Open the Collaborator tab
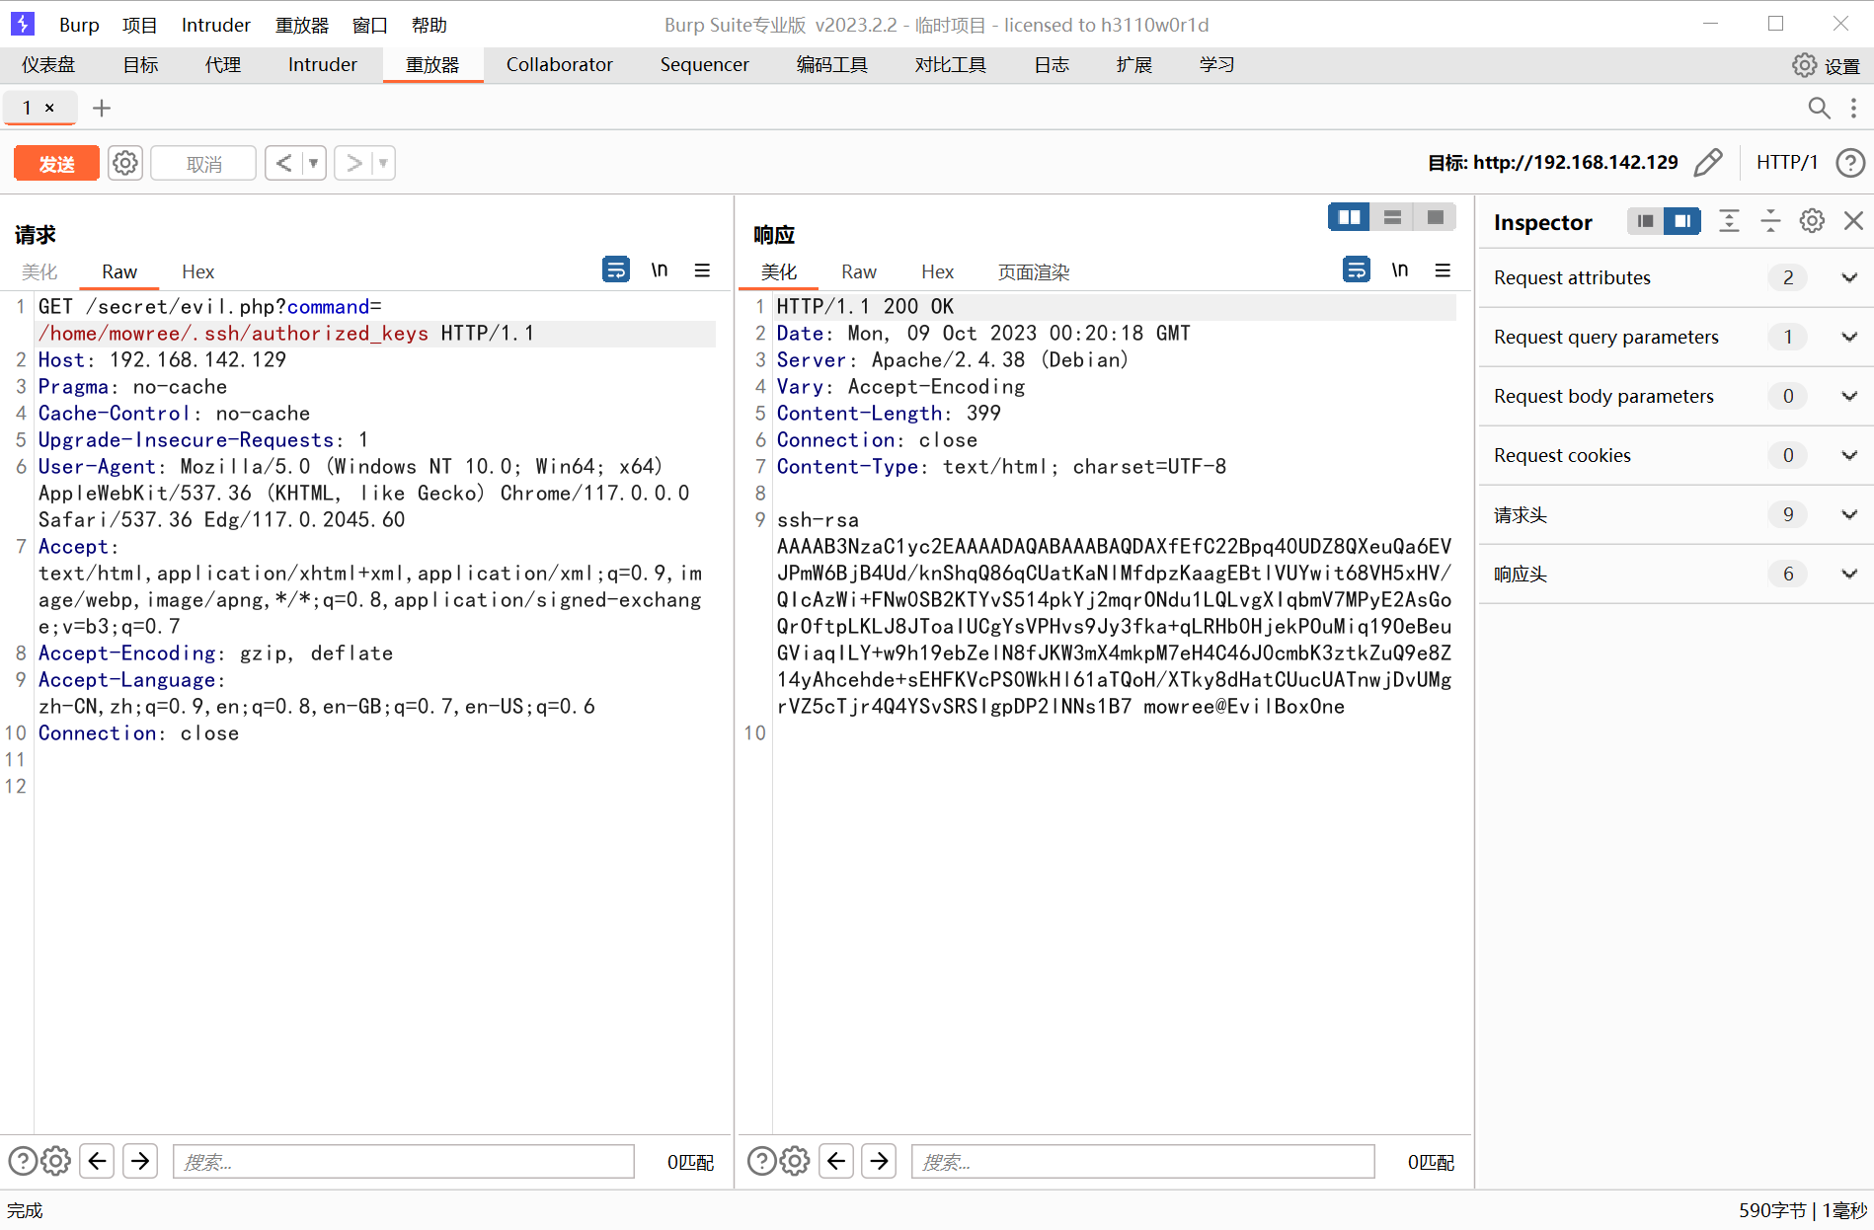 (560, 65)
